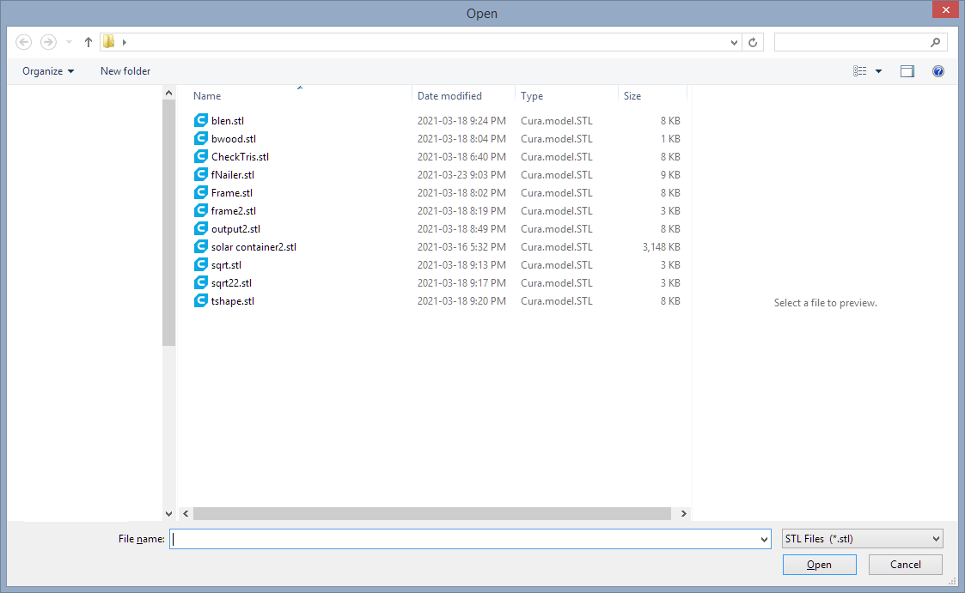The image size is (965, 593).
Task: Click the 2021-03-23 9:03 PM date
Action: [461, 175]
